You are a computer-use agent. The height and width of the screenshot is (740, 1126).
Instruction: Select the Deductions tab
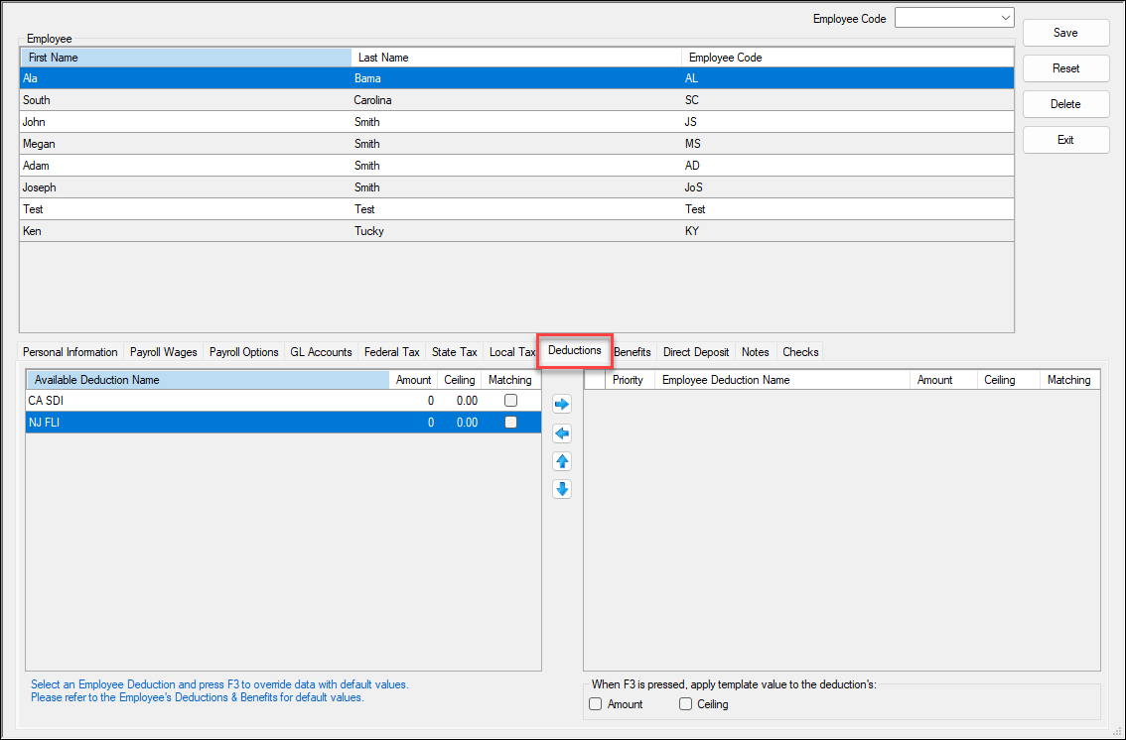tap(575, 350)
